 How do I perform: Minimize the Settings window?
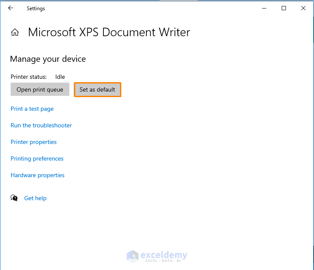[264, 8]
